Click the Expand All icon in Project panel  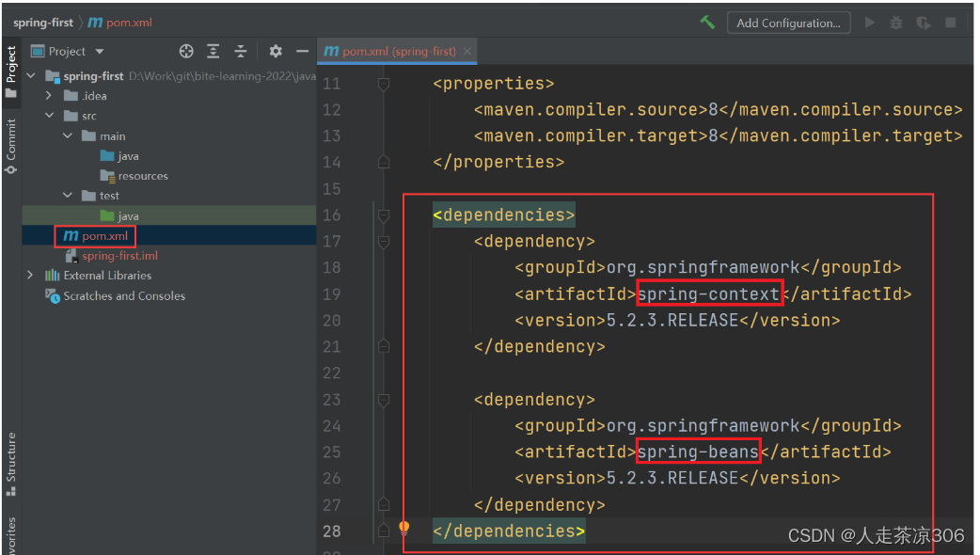pyautogui.click(x=213, y=51)
